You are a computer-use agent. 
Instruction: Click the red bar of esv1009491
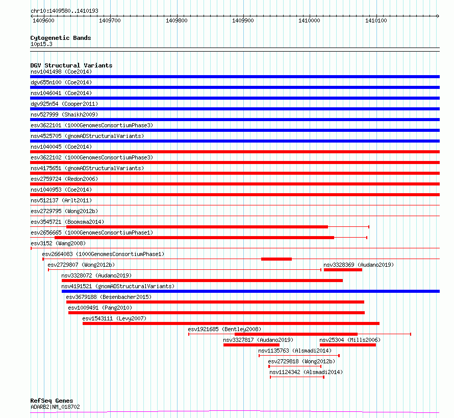point(217,313)
